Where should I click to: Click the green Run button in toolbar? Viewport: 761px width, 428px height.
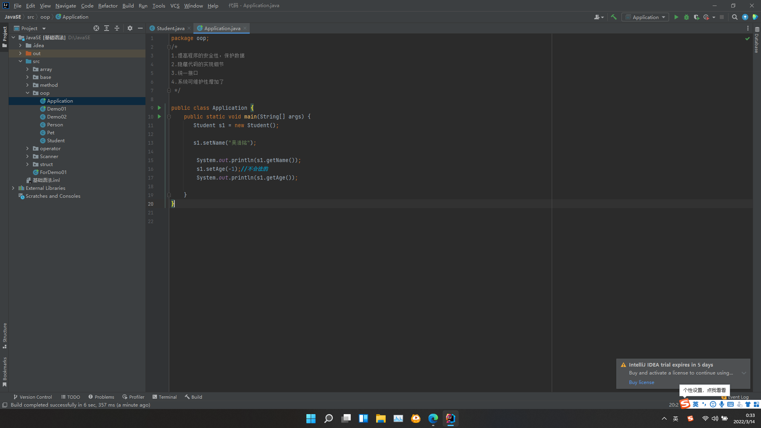point(676,17)
